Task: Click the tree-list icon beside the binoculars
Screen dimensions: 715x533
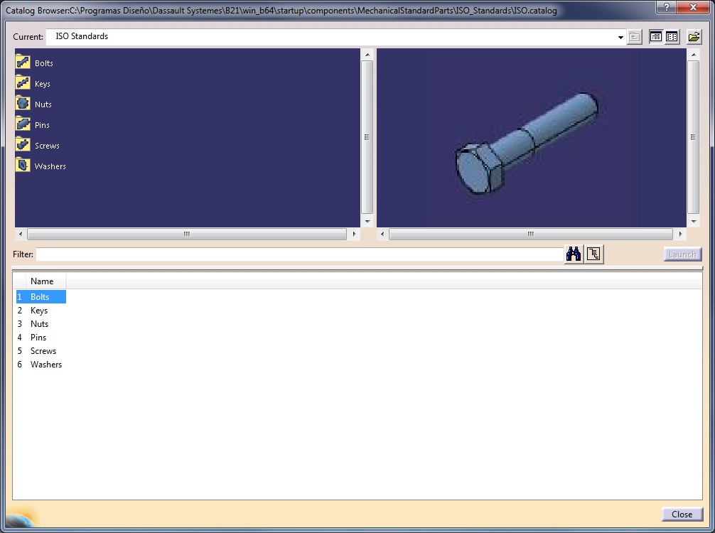Action: point(594,254)
